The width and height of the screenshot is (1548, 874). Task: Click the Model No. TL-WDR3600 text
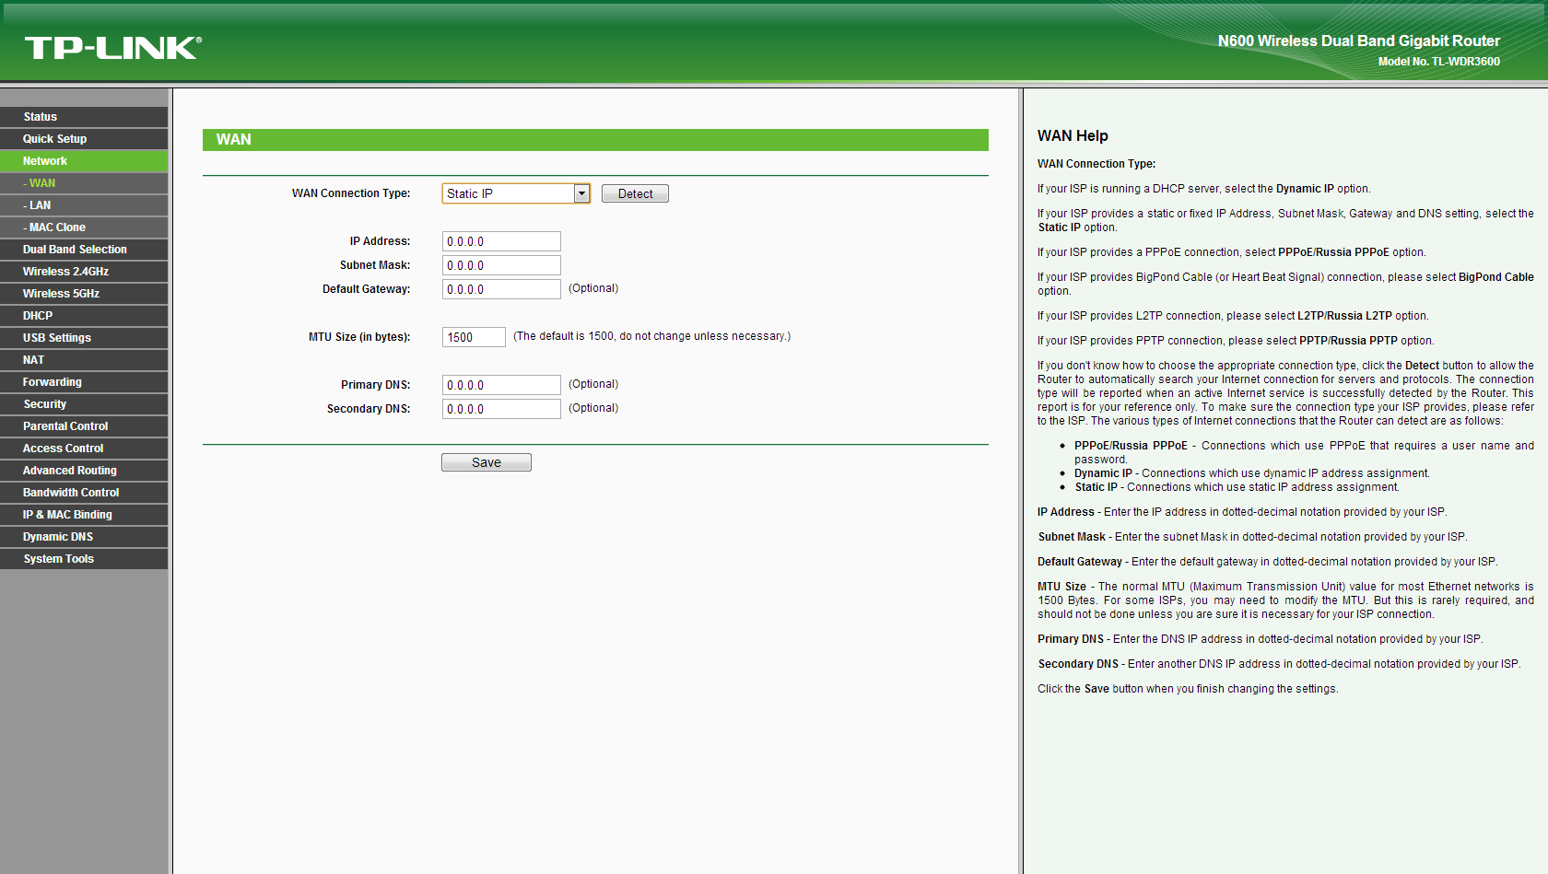1438,62
